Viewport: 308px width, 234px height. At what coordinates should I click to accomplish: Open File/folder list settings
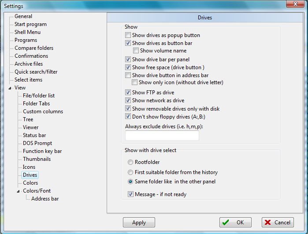click(39, 96)
